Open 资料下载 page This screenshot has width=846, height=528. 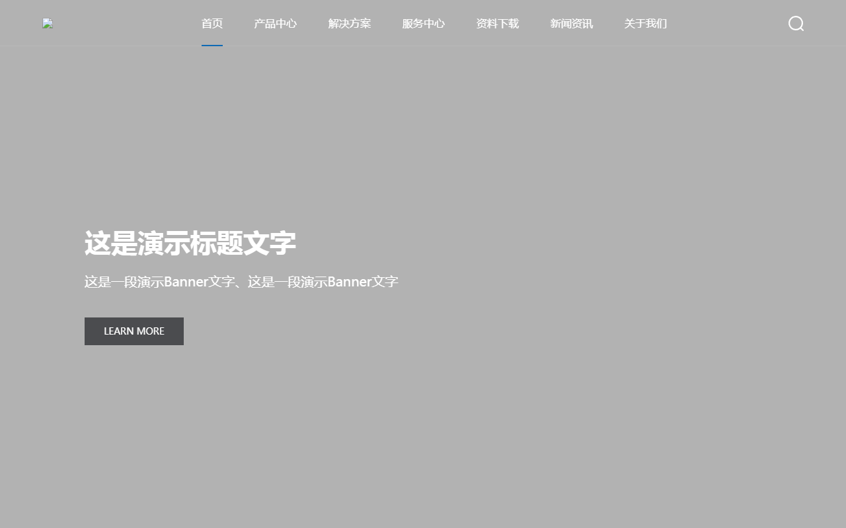coord(498,24)
